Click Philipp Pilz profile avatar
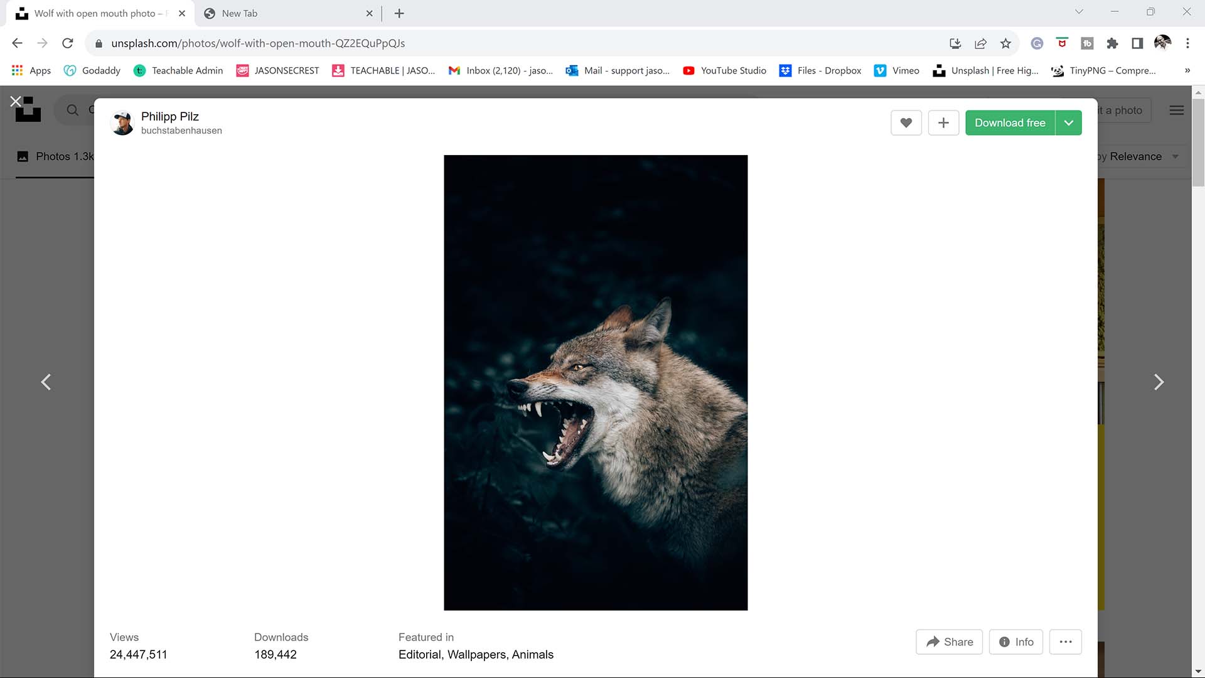Screen dimensions: 1205x678 pos(122,123)
